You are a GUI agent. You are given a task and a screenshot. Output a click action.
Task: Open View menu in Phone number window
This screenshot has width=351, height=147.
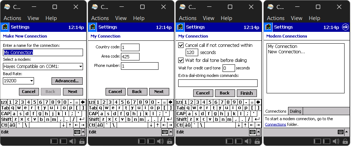(x=121, y=18)
